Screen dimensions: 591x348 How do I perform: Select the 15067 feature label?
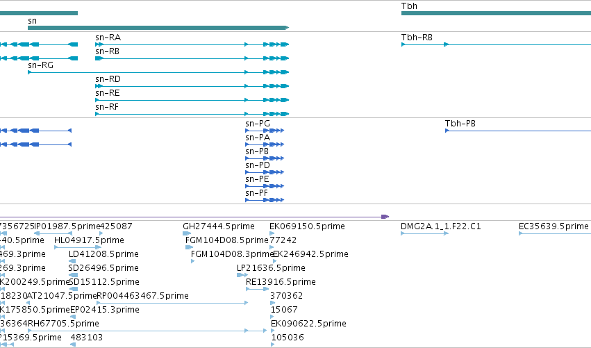click(284, 310)
